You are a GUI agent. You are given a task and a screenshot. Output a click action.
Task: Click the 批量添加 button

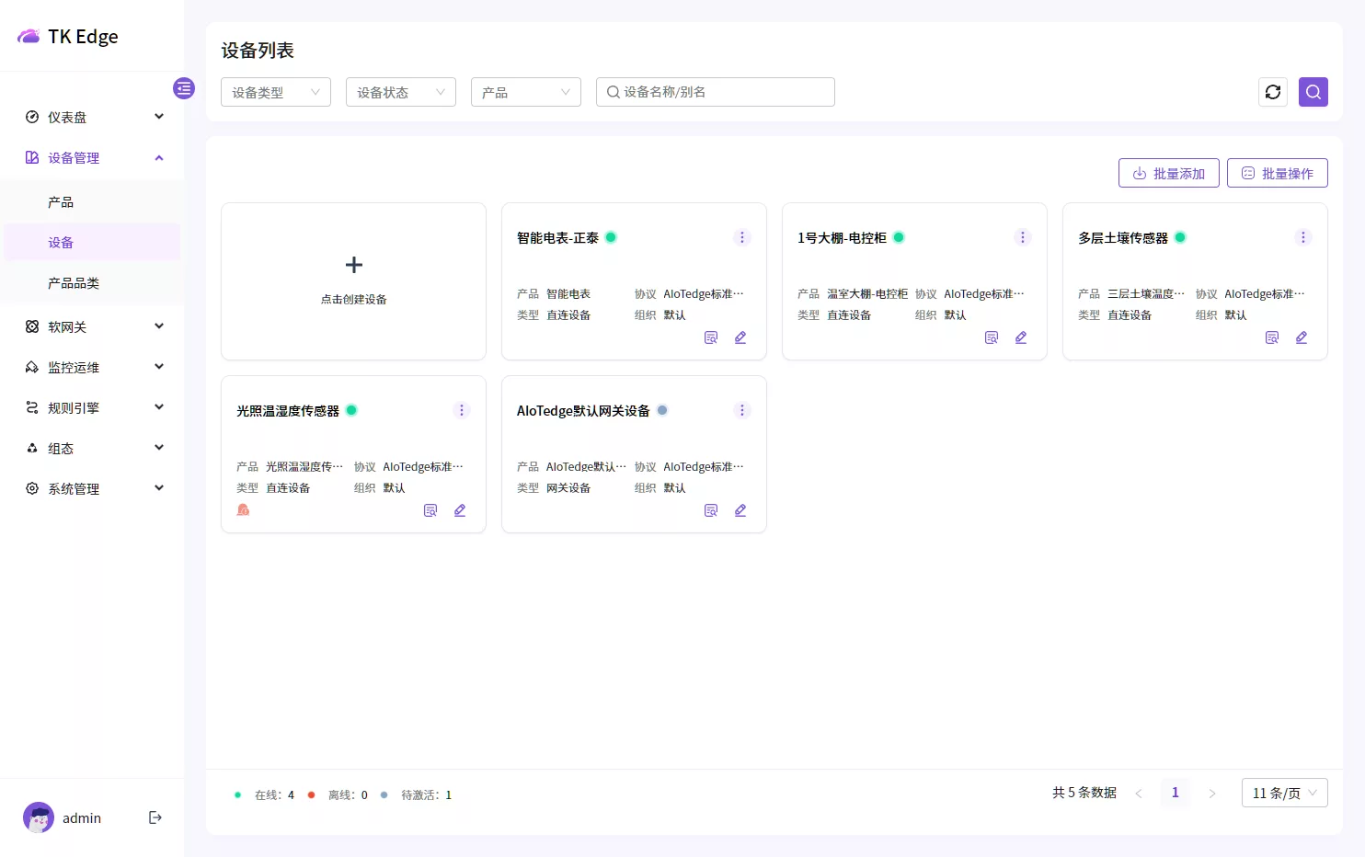(x=1168, y=173)
